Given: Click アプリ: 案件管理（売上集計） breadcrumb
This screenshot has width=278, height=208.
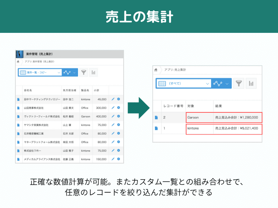Looking at the screenshot, I should tap(40, 62).
